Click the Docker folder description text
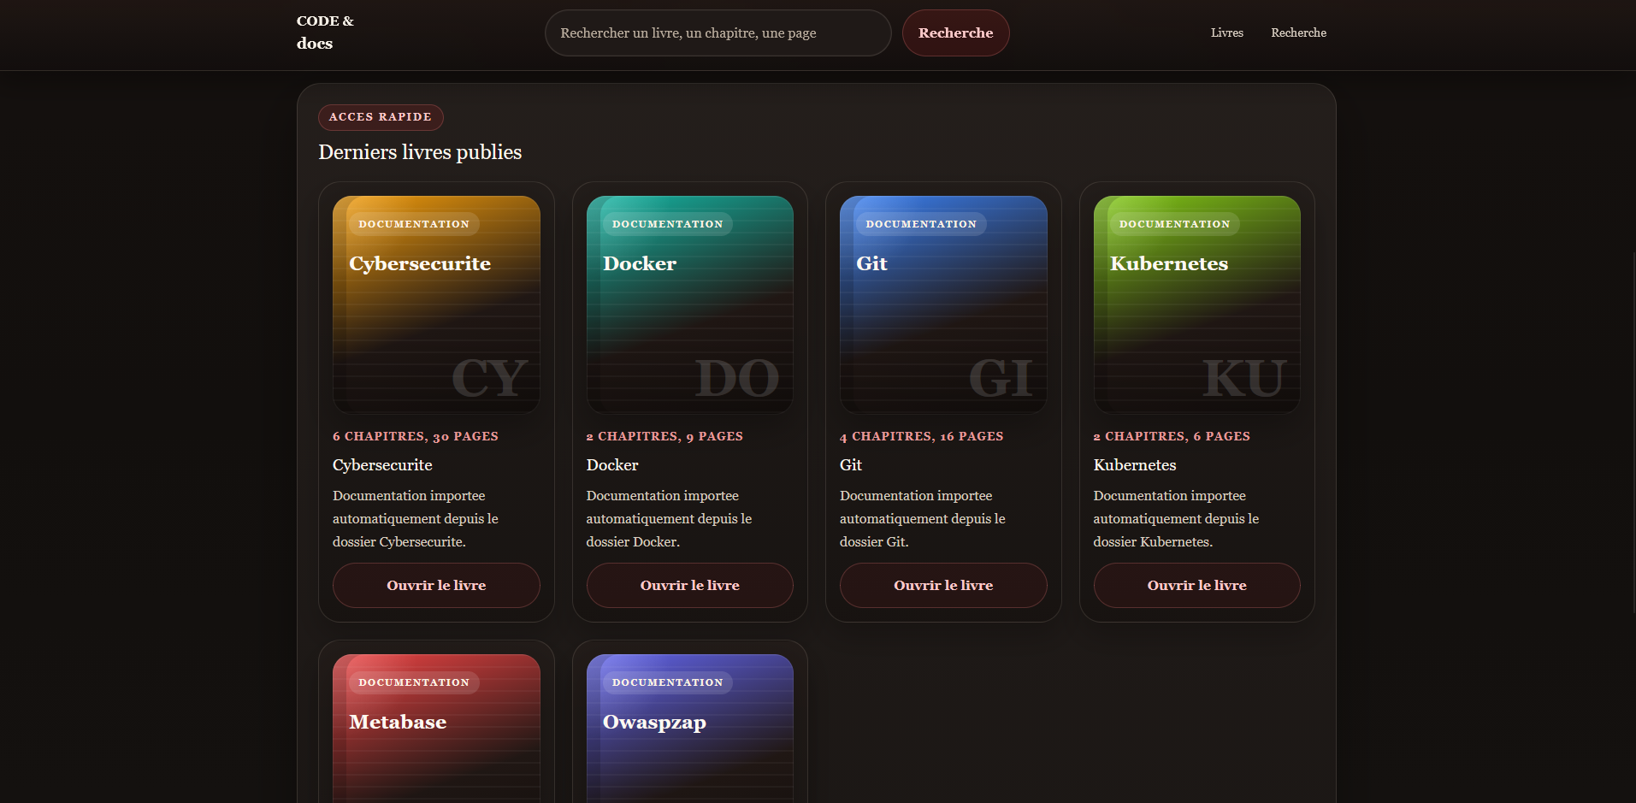 [669, 519]
